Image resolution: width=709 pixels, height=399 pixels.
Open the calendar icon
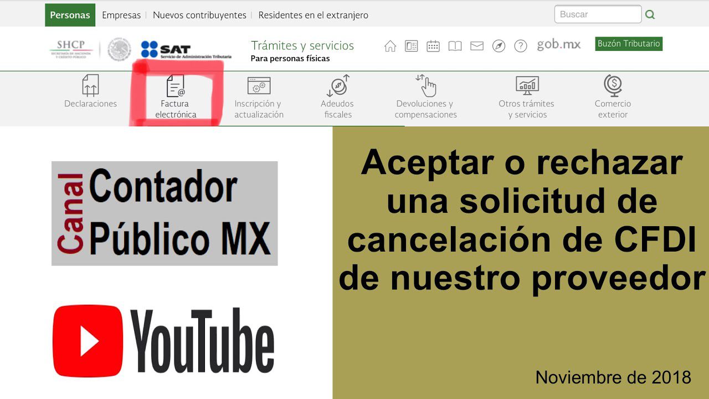point(433,46)
